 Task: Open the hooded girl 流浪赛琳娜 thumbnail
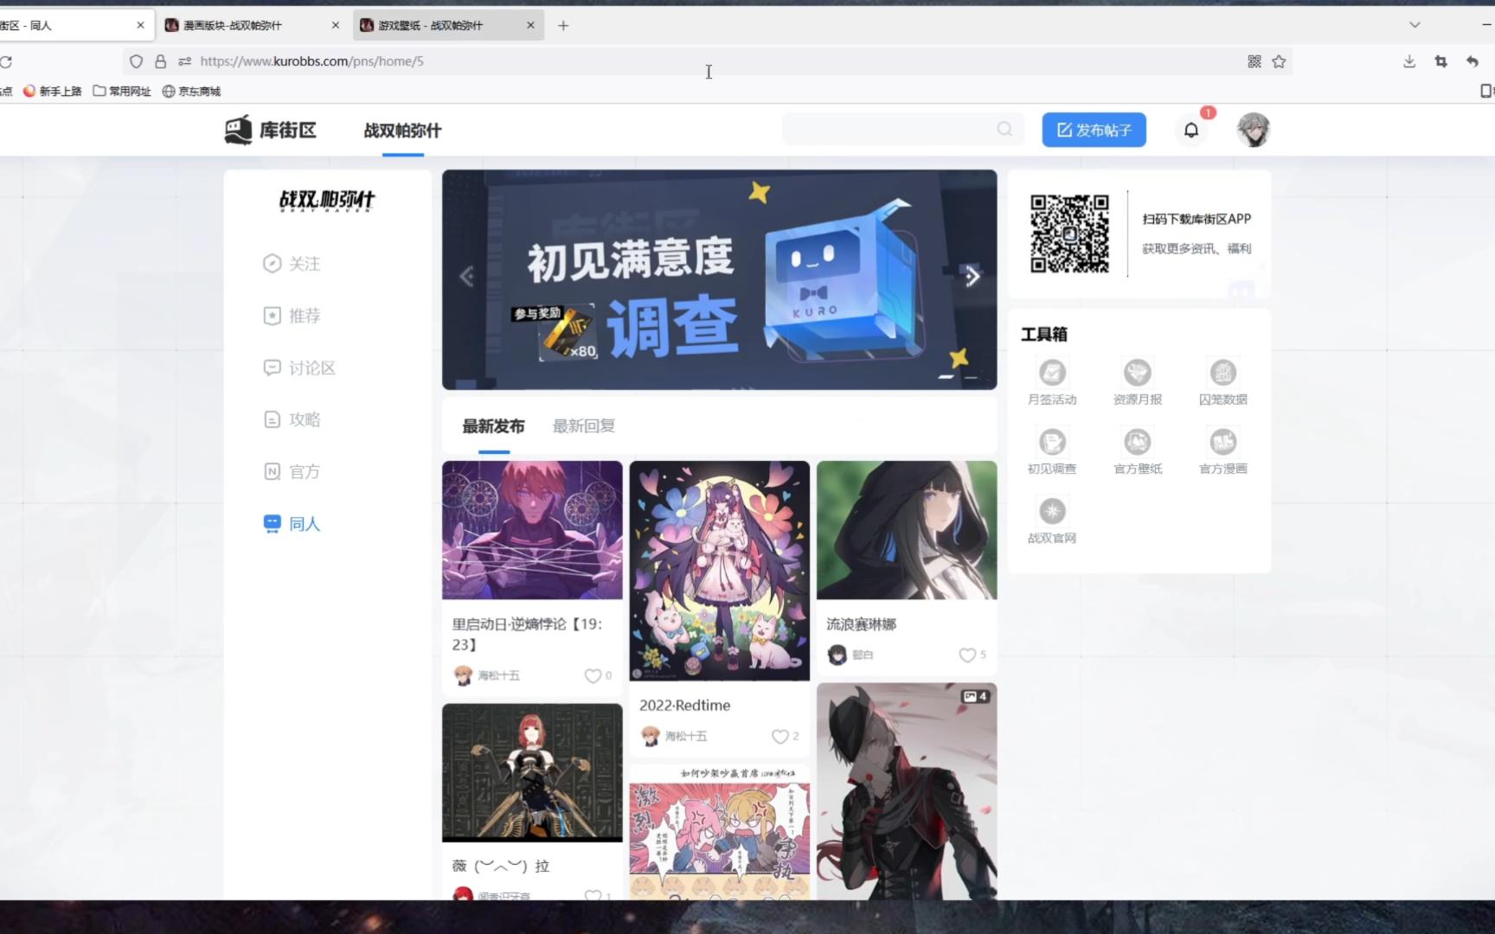point(907,529)
